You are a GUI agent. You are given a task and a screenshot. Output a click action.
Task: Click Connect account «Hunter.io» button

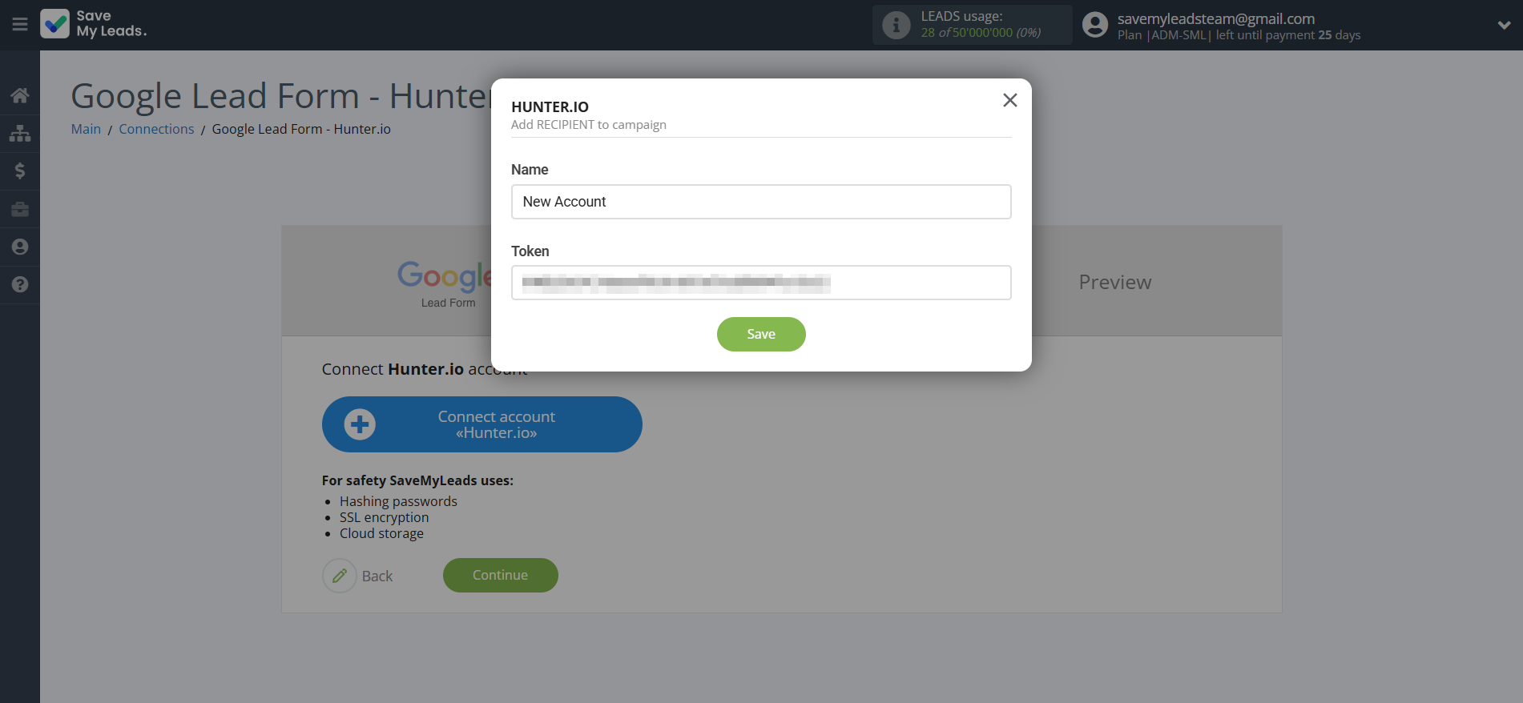click(x=482, y=424)
